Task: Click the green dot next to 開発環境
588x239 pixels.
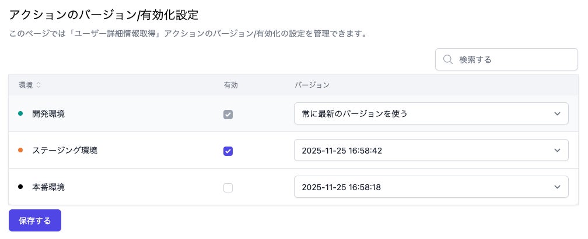Action: click(20, 113)
